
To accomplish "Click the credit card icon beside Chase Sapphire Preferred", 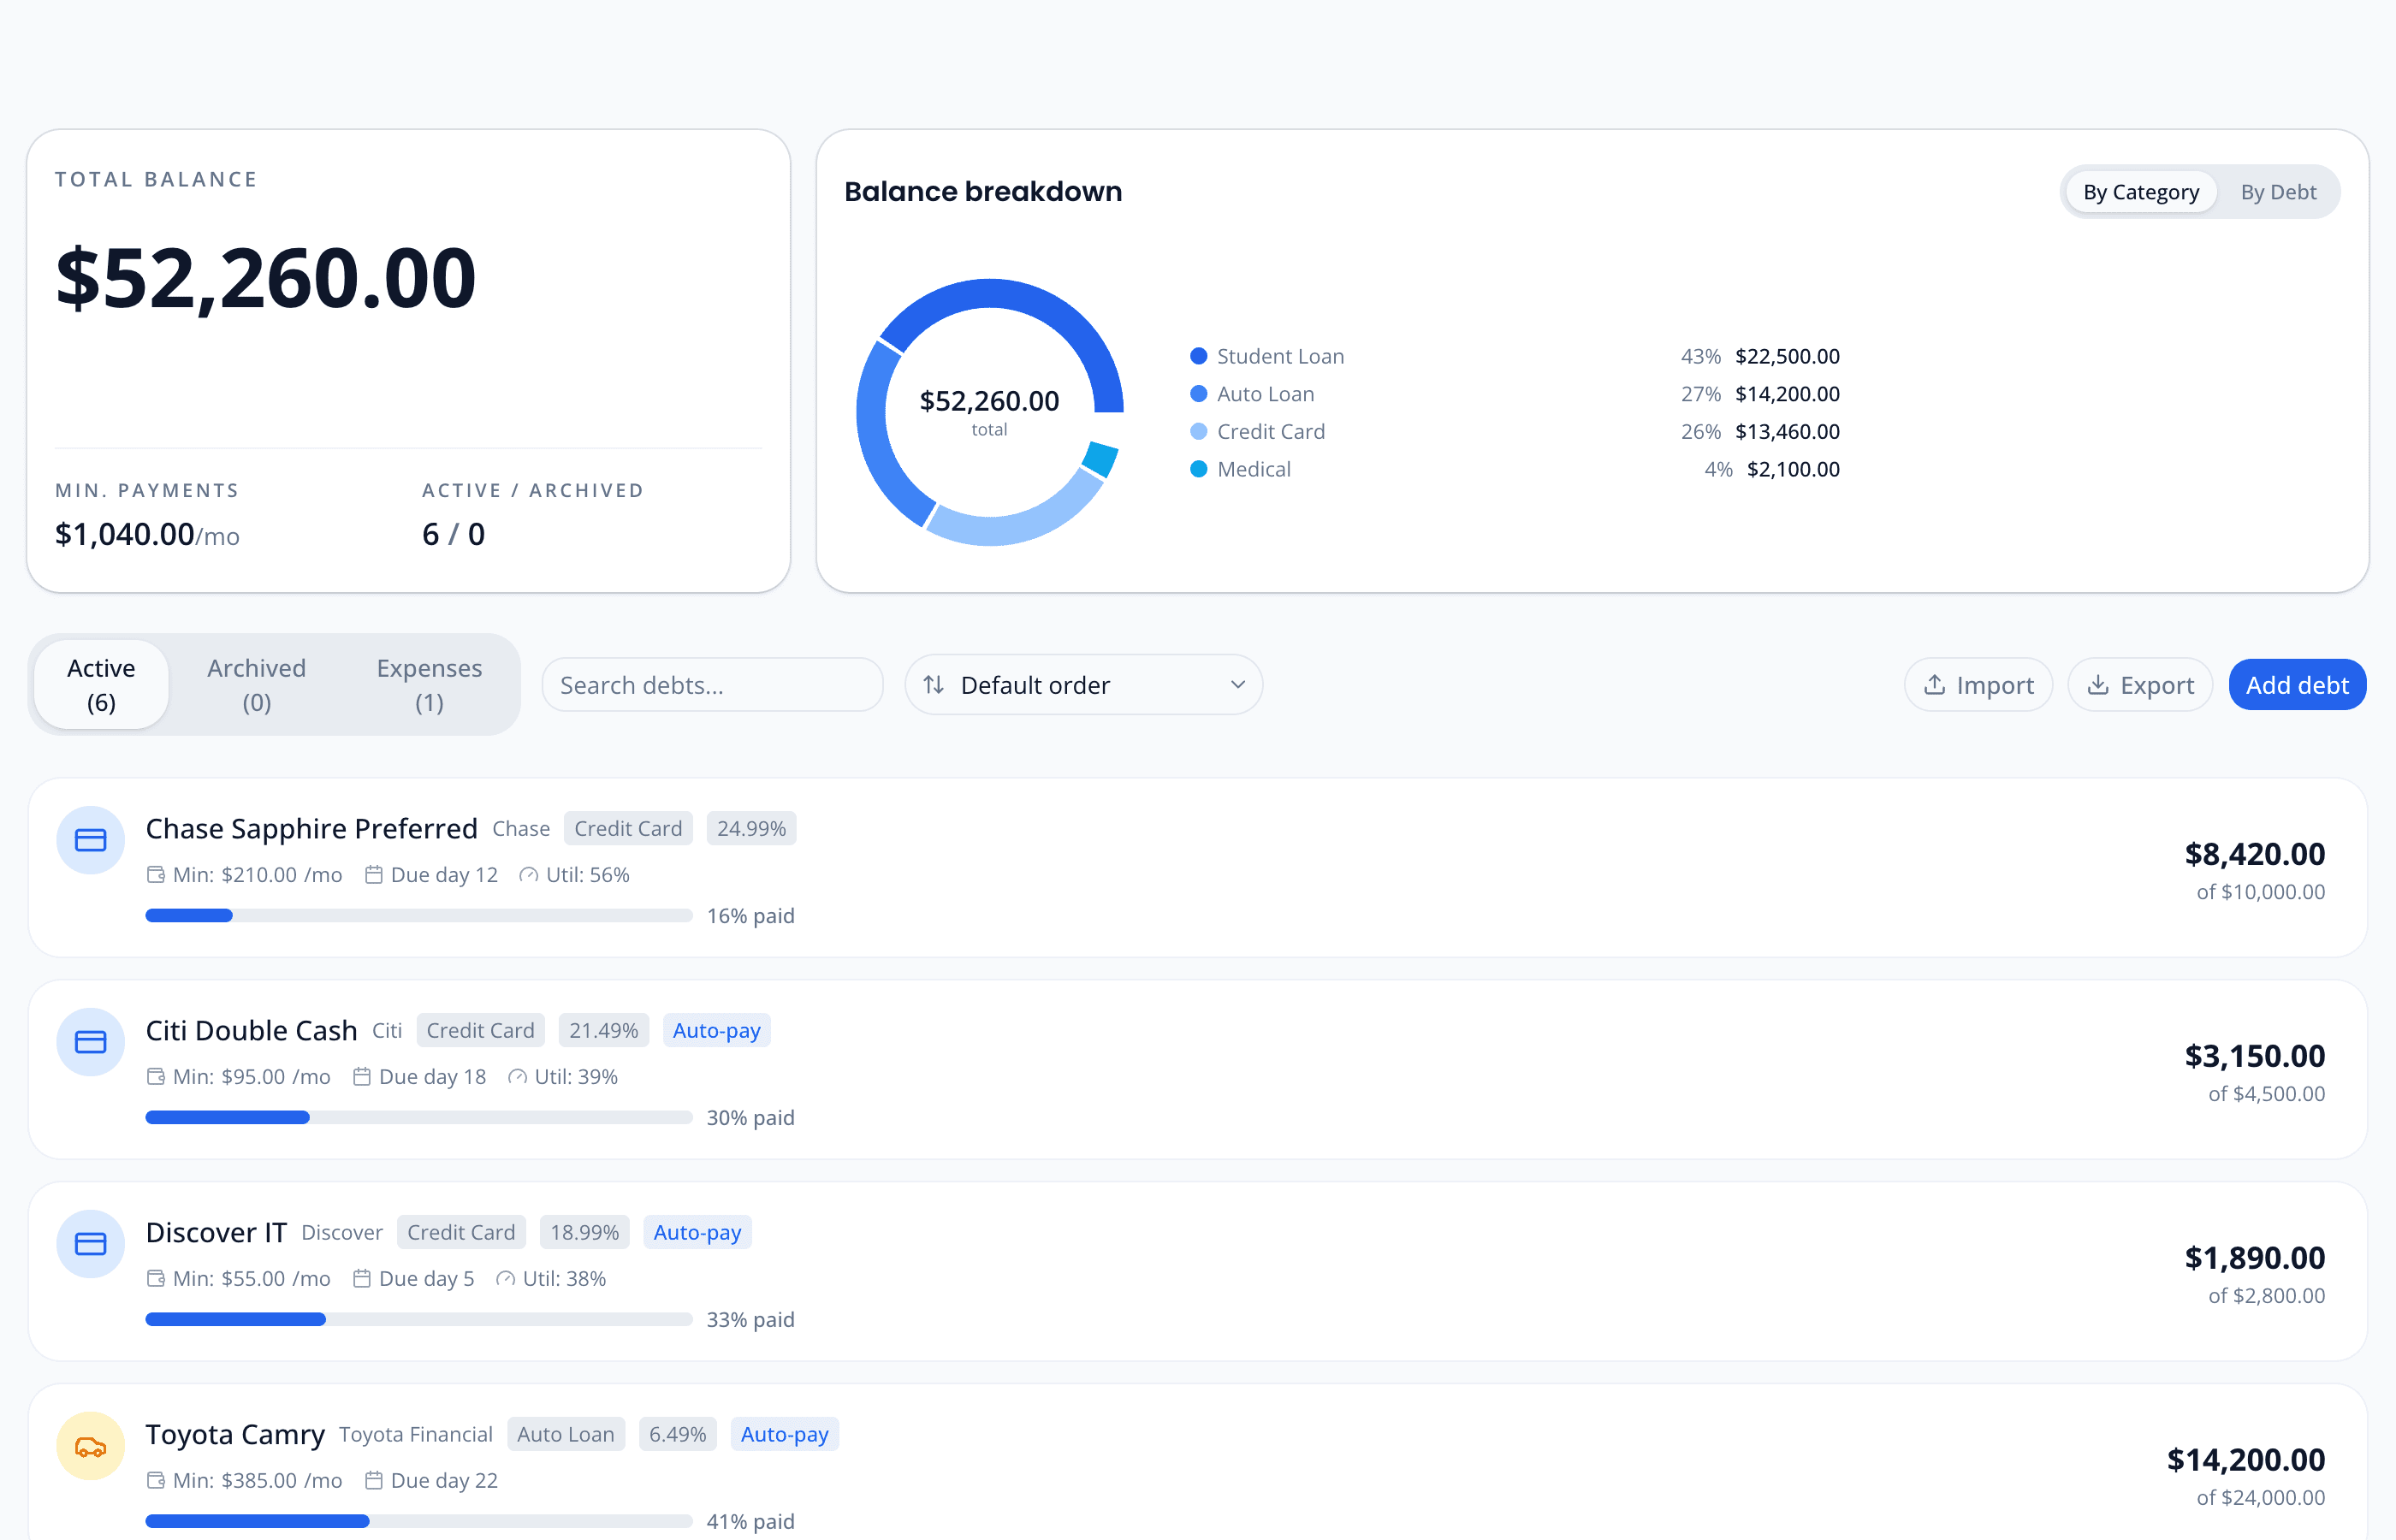I will coord(90,840).
